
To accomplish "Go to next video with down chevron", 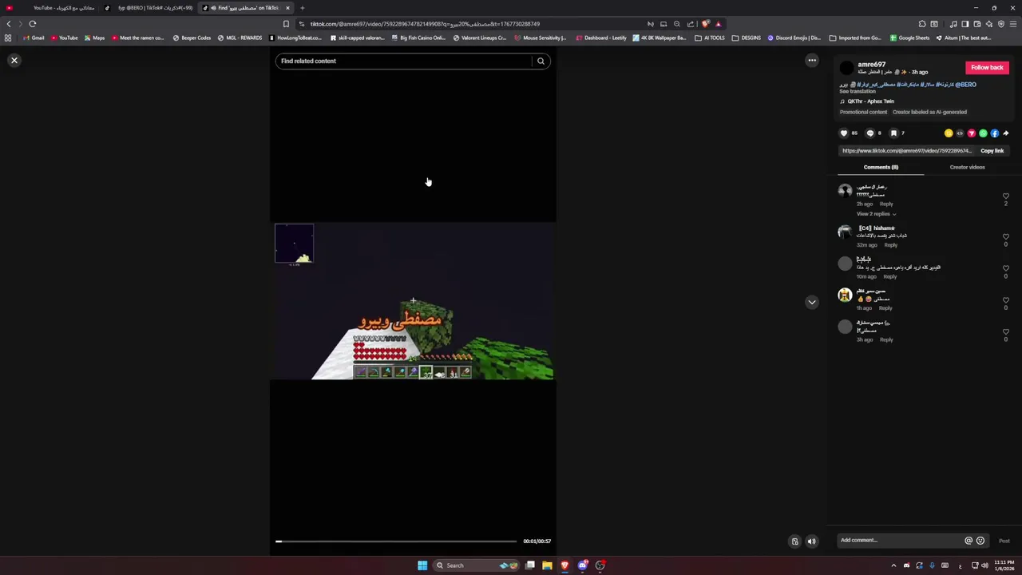I will 812,302.
